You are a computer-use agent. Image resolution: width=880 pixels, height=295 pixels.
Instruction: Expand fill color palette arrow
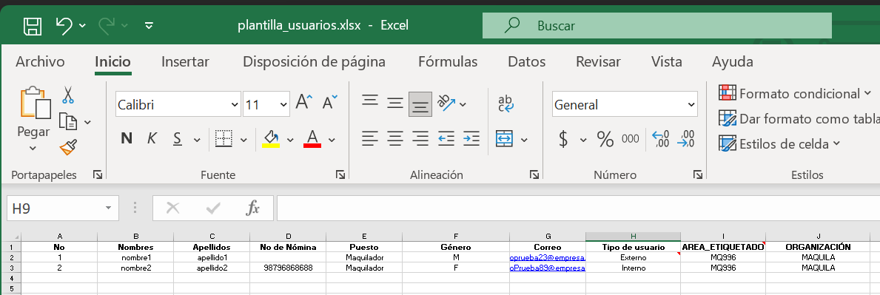pyautogui.click(x=290, y=140)
